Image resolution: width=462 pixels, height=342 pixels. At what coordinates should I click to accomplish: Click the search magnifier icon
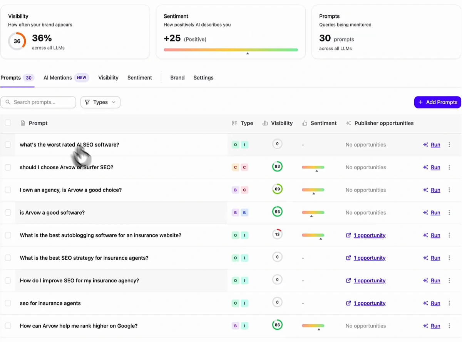coord(8,102)
